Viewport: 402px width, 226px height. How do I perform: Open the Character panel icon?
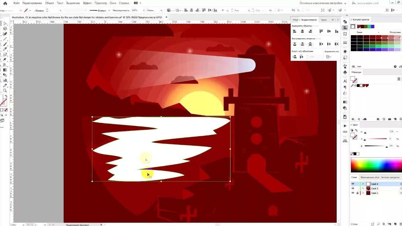345,81
